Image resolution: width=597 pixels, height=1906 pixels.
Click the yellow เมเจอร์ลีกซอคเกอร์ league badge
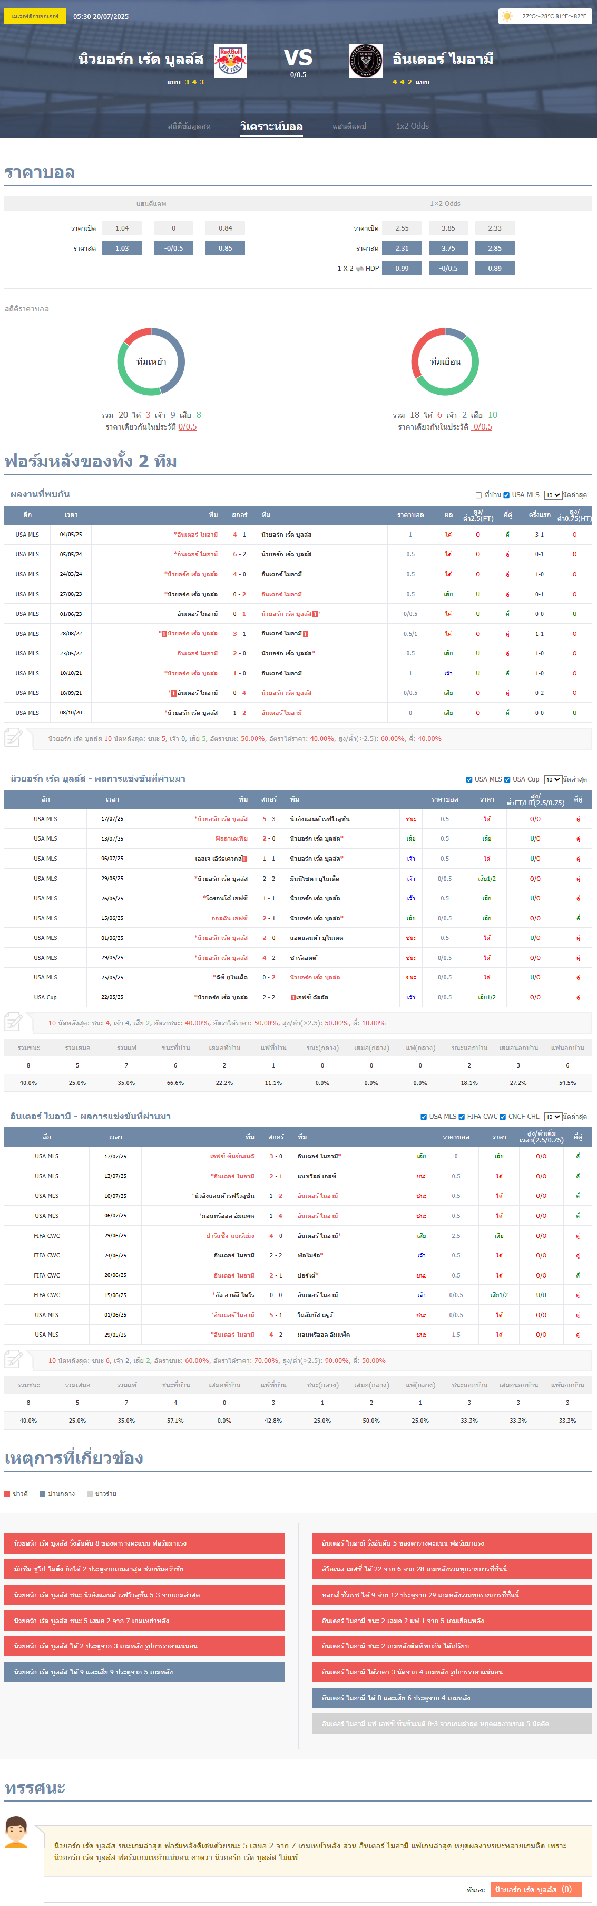pos(35,16)
